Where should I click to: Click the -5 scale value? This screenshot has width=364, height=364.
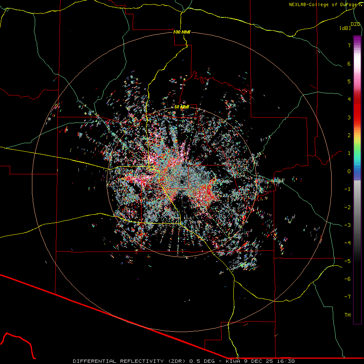pyautogui.click(x=347, y=261)
